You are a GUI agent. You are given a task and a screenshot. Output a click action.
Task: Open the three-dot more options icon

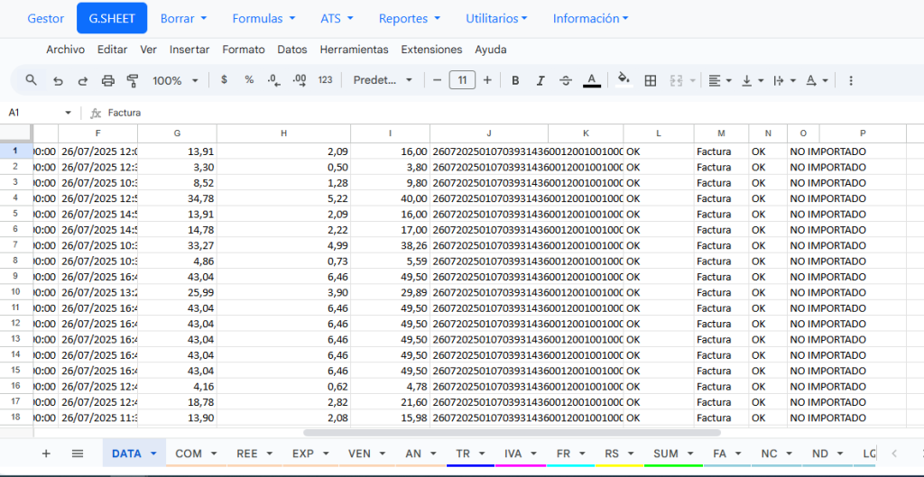coord(850,80)
